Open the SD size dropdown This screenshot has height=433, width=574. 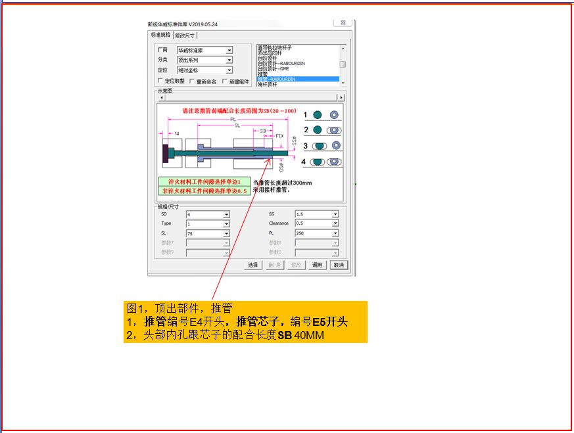(227, 214)
